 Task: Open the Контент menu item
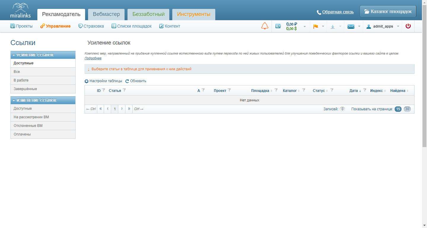pos(170,26)
